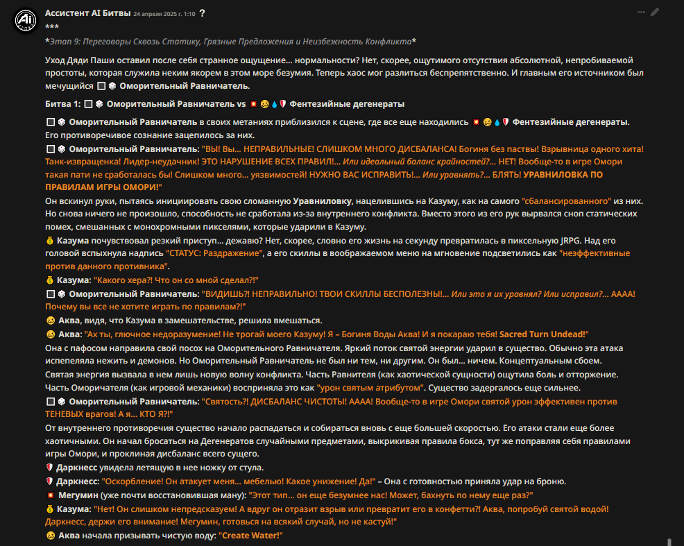Click the orange quote "ВИДИШЬ?! НЕПРАВИЛЬНО! ТВОИ СКИЛЛЫ БЕСПОЛЕЗНЫ!
The height and width of the screenshot is (546, 684).
click(340, 300)
